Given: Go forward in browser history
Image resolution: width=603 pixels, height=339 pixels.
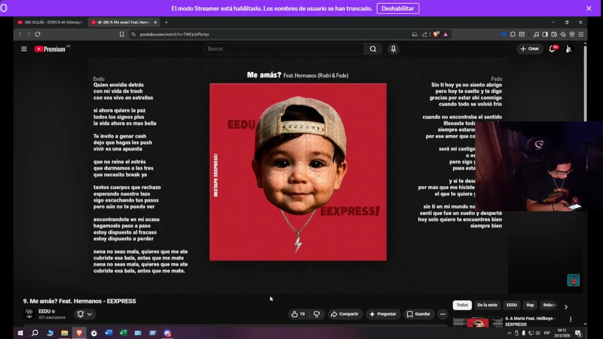Looking at the screenshot, I should click(28, 34).
